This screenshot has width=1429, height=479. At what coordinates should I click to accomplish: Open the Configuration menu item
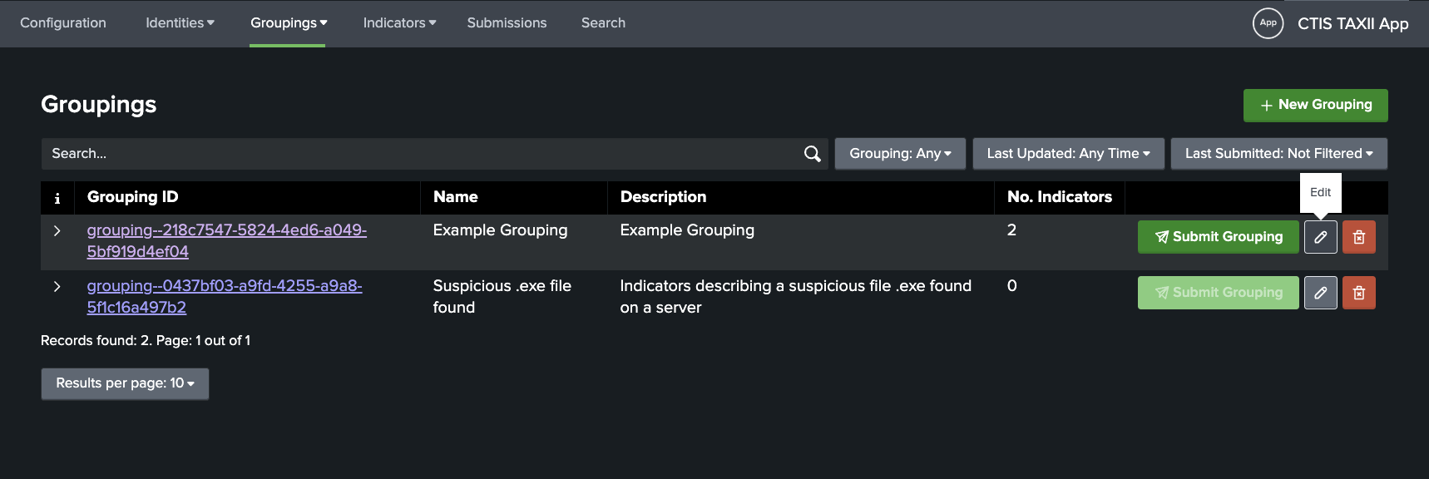click(63, 23)
